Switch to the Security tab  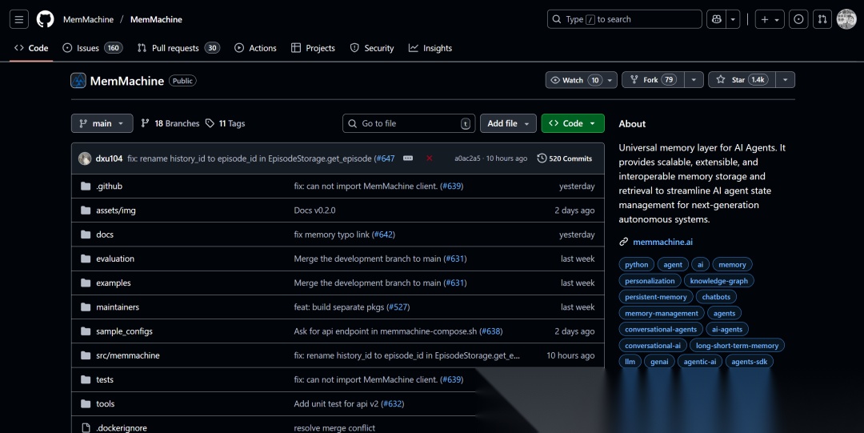point(372,48)
